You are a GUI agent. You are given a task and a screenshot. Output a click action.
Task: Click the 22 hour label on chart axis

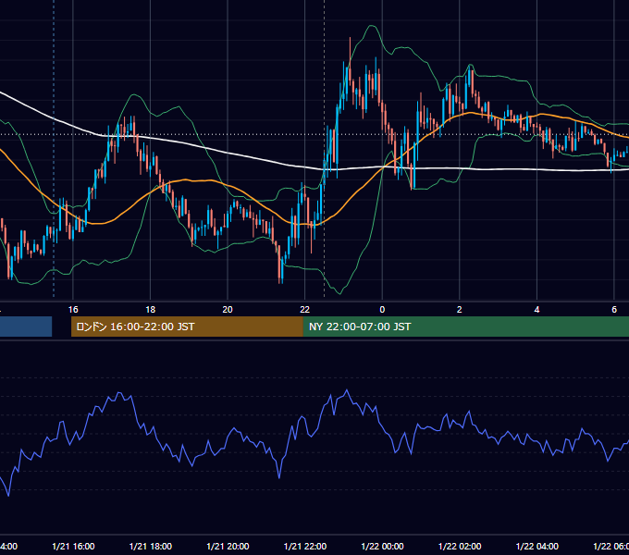305,310
